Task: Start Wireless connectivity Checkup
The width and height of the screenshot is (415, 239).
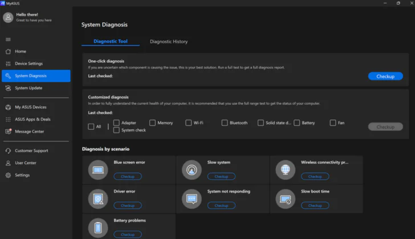Action: (x=315, y=176)
